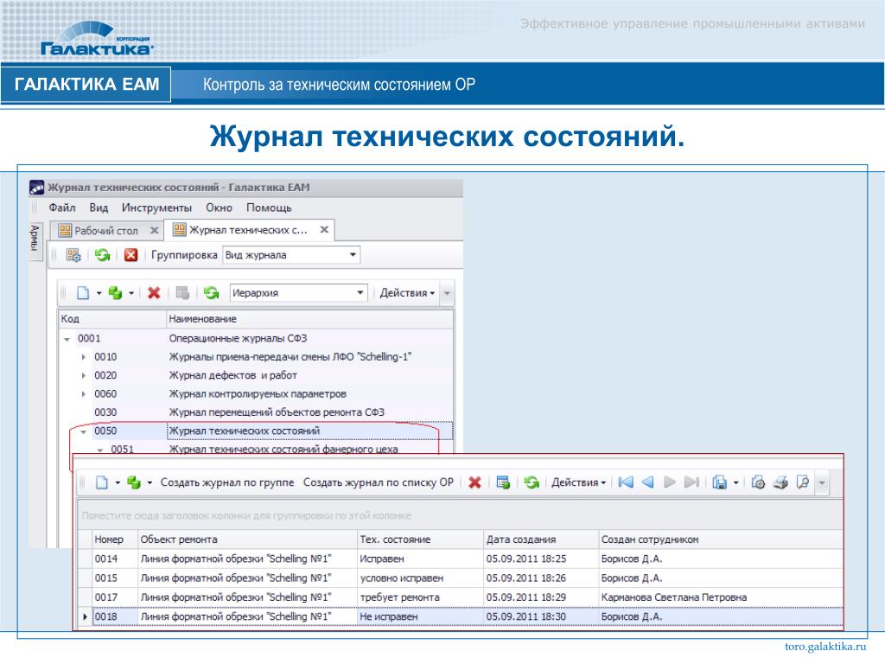Click the grid settings icon left of Группировка
The image size is (885, 664).
73,255
